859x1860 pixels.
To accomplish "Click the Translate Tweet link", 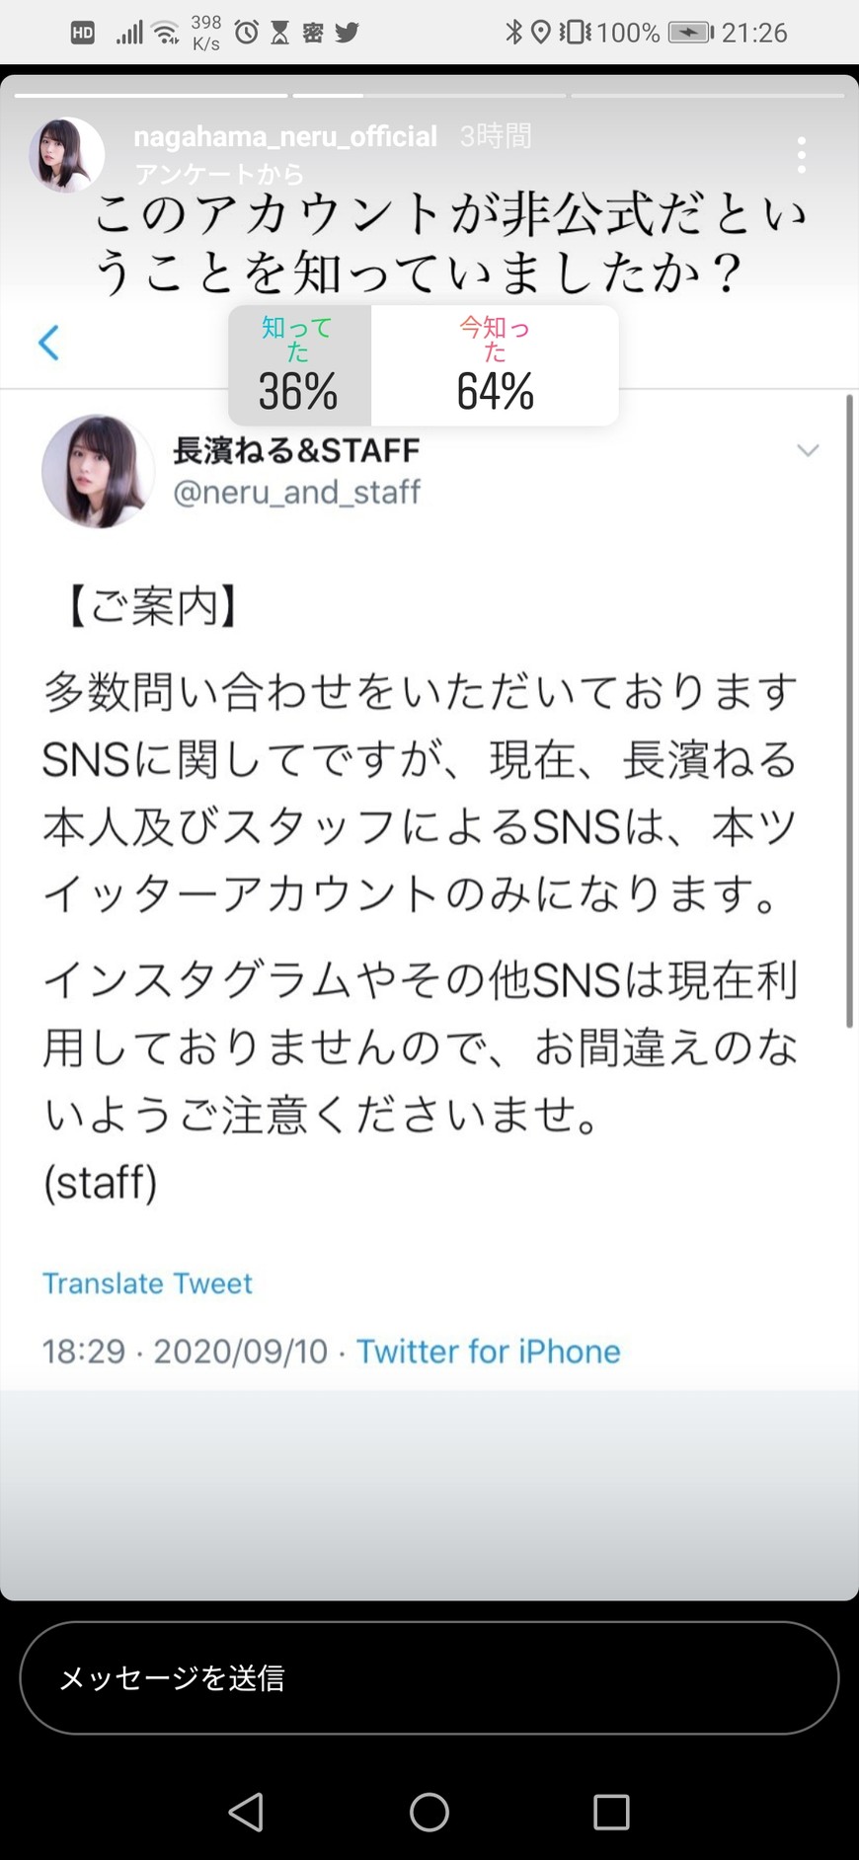I will coord(147,1282).
